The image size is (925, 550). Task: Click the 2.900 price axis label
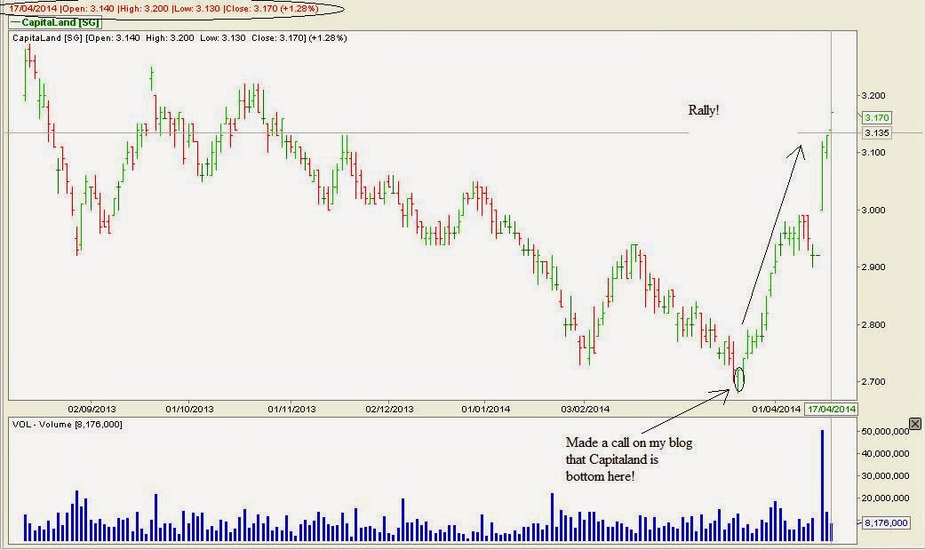pyautogui.click(x=873, y=267)
